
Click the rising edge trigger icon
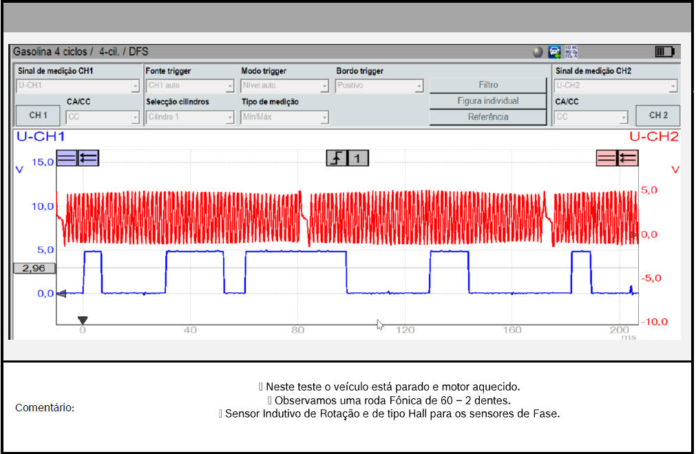click(337, 158)
